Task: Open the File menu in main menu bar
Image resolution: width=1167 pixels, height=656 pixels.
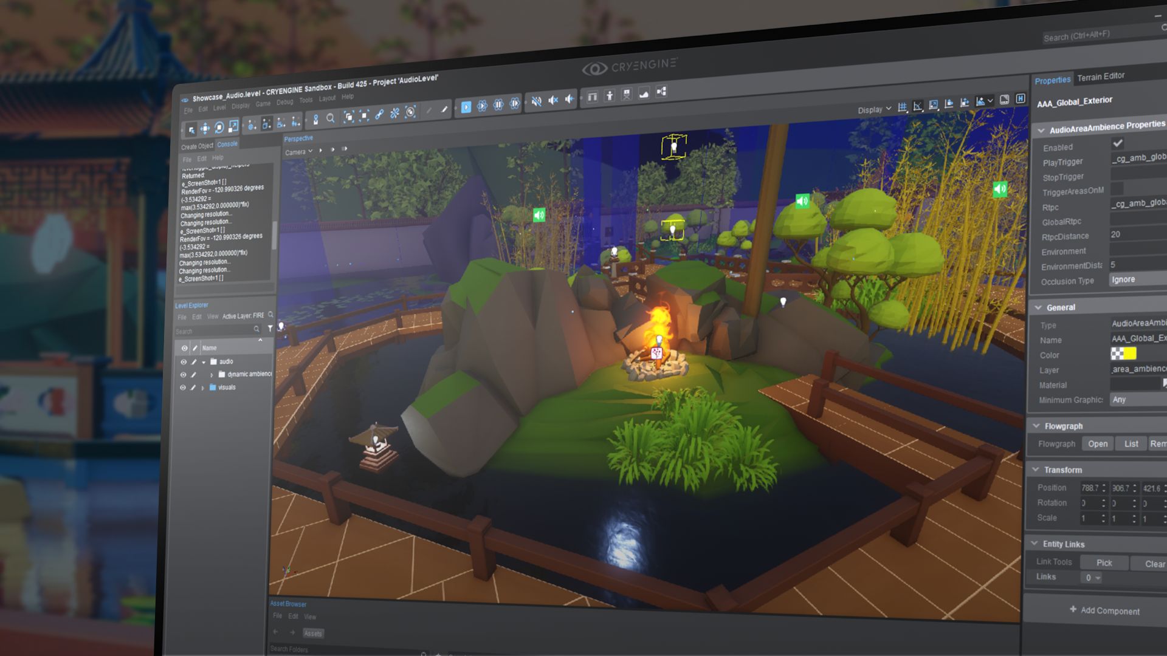Action: pos(188,110)
